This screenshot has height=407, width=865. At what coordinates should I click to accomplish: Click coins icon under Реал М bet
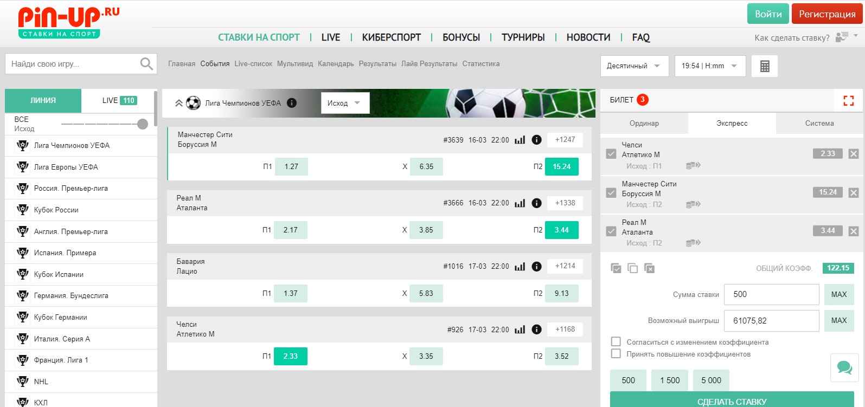693,243
